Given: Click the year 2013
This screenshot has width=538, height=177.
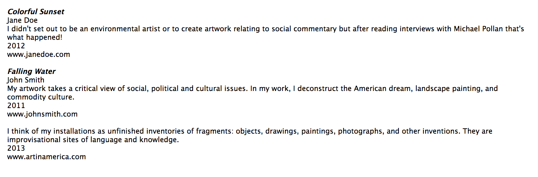Looking at the screenshot, I should click(x=16, y=148).
